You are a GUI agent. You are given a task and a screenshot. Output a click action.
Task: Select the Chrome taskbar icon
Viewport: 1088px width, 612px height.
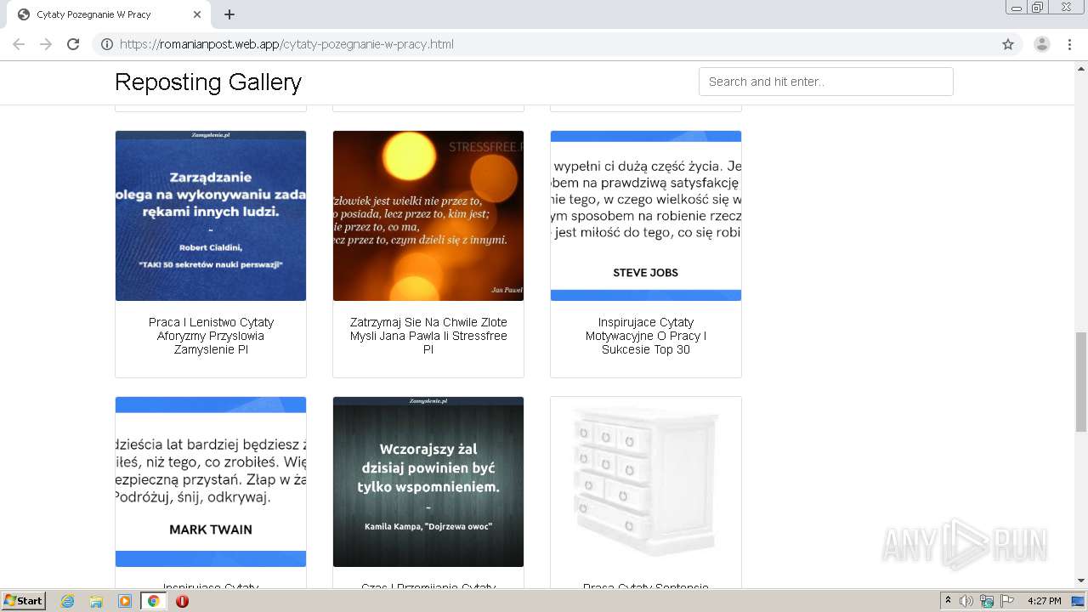[x=153, y=601]
